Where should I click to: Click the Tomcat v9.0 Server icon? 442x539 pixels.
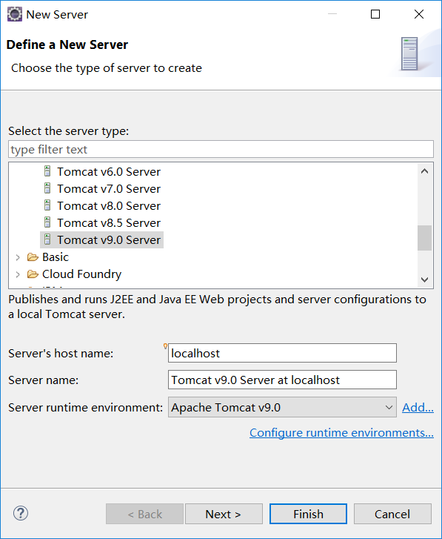[x=47, y=239]
